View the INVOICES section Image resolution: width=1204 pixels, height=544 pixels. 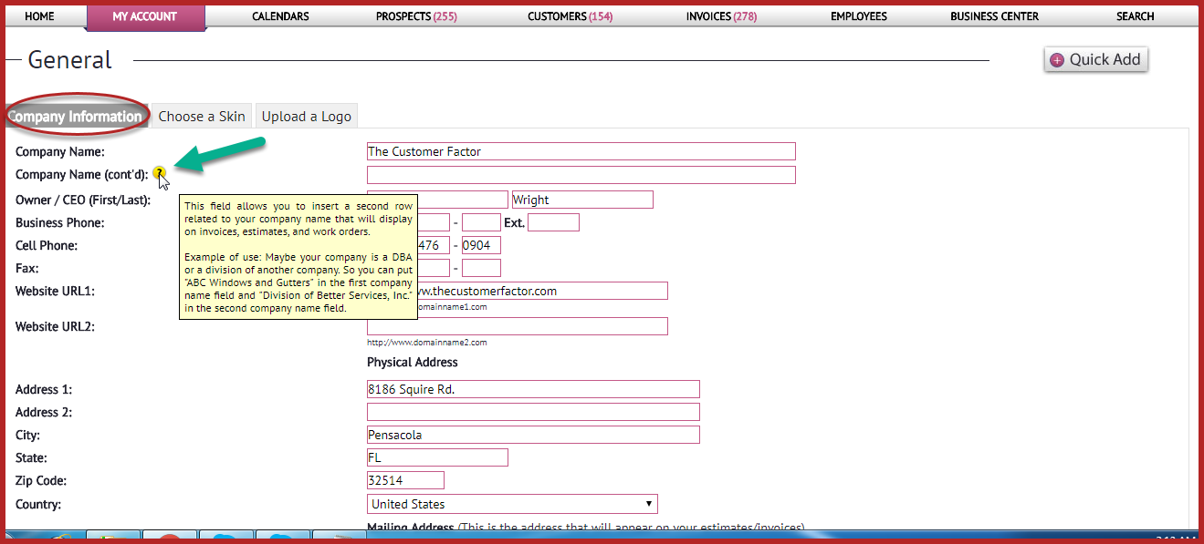(720, 15)
